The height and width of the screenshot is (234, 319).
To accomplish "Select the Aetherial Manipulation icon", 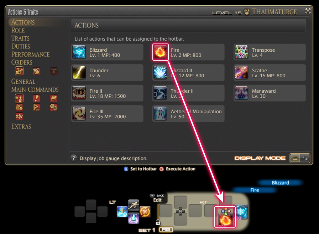I will click(x=160, y=113).
